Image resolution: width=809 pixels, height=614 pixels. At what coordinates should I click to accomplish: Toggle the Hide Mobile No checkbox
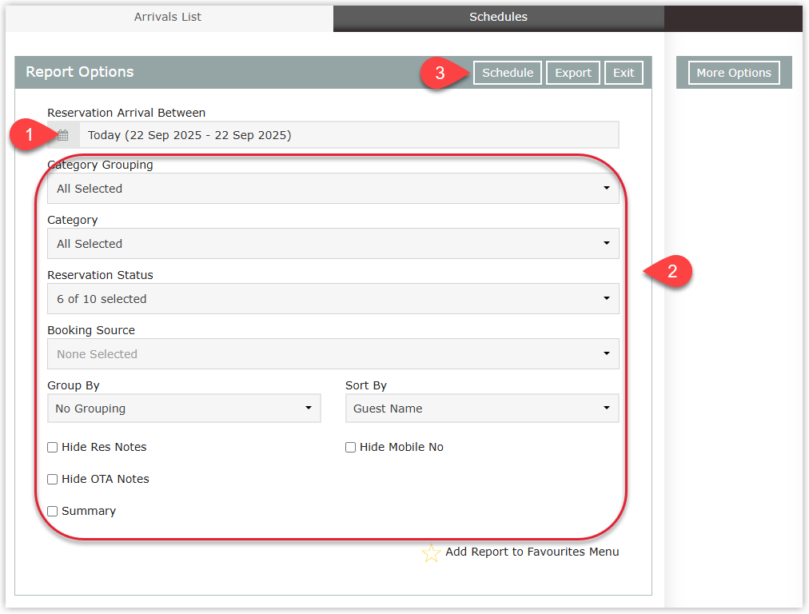click(350, 448)
